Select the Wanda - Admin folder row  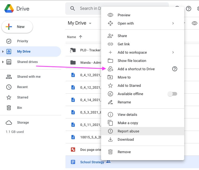[83, 62]
